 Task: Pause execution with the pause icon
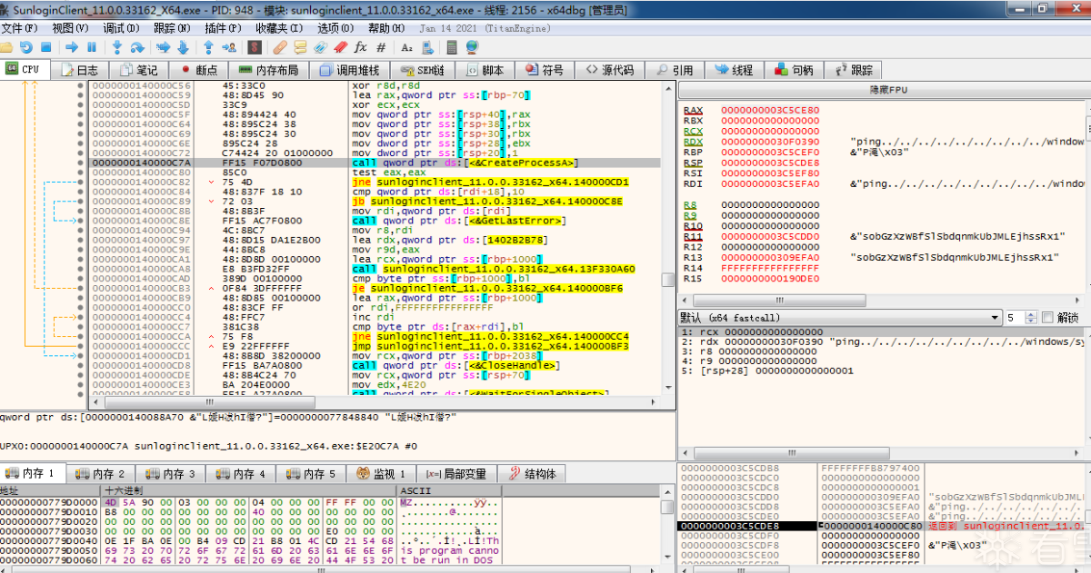pos(92,47)
